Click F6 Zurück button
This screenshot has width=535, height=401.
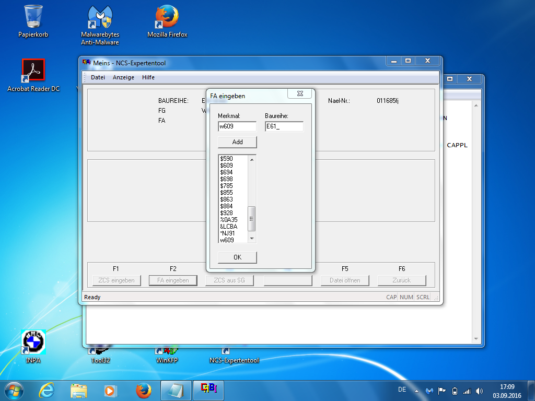402,280
